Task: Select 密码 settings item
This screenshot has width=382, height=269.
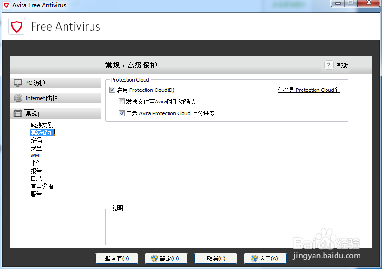Action: tap(36, 140)
